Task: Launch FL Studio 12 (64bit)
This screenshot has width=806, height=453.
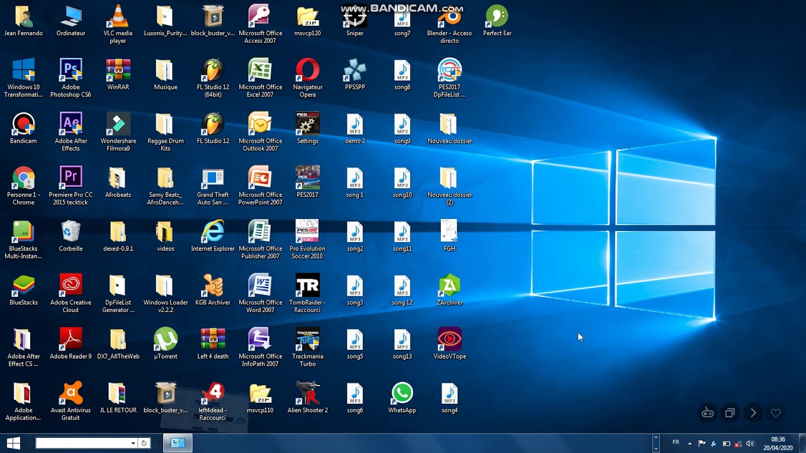Action: coord(213,78)
